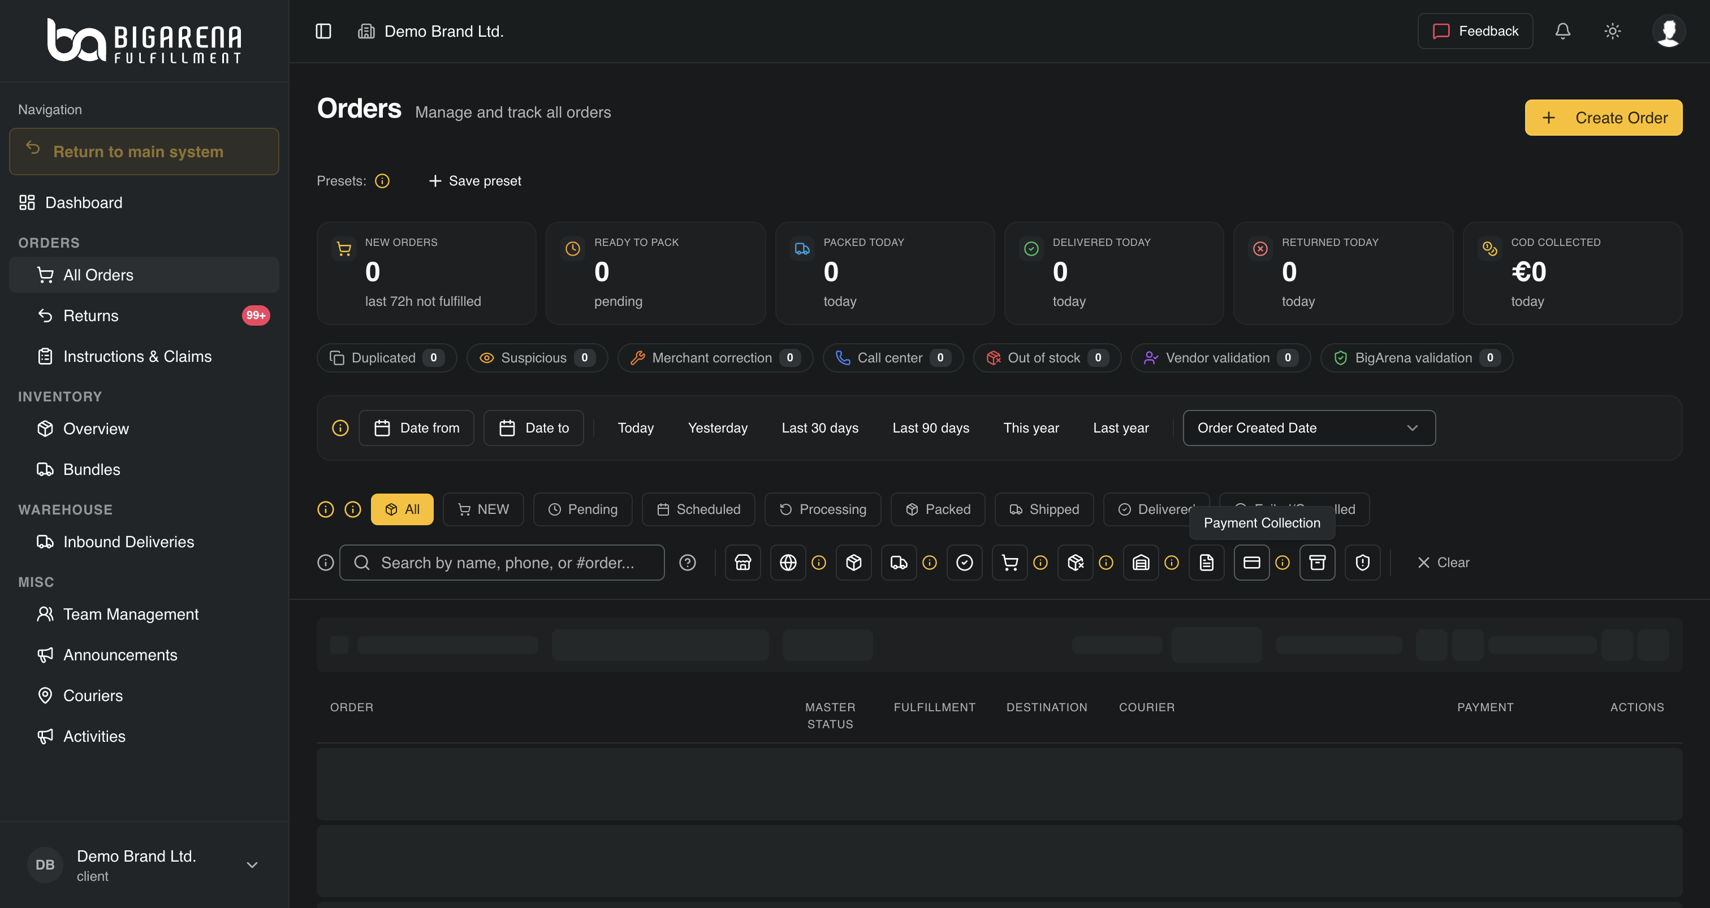The image size is (1710, 908).
Task: Select the Packed status tab
Action: tap(938, 510)
